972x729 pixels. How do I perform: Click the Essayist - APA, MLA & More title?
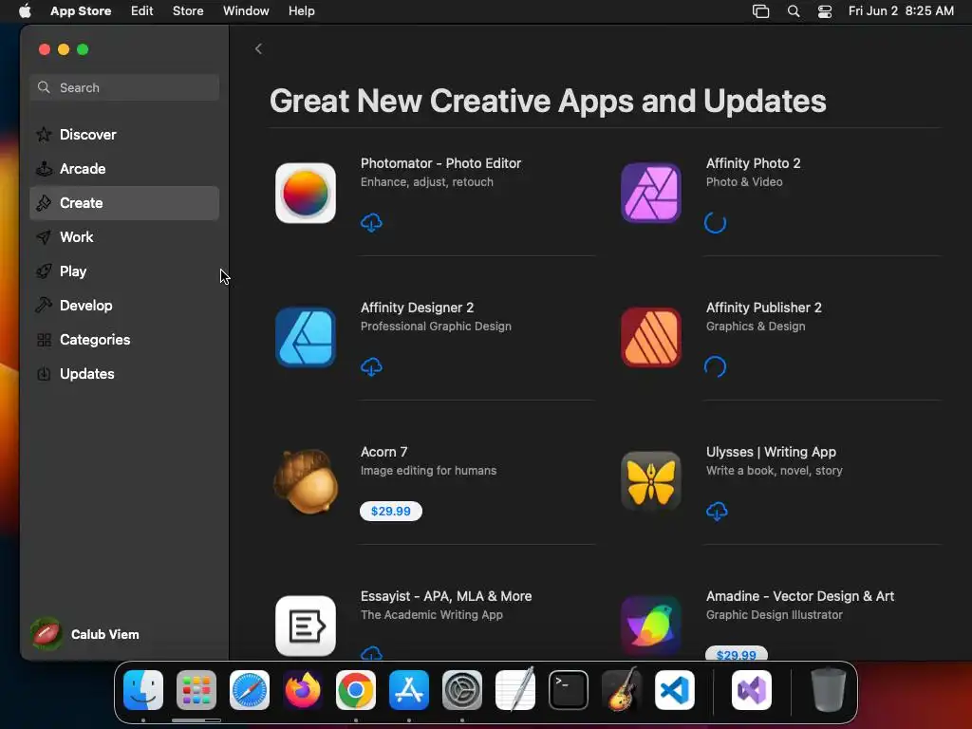(446, 596)
